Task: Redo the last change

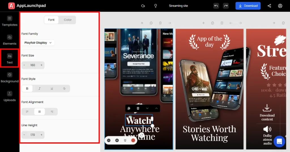Action: [226, 6]
